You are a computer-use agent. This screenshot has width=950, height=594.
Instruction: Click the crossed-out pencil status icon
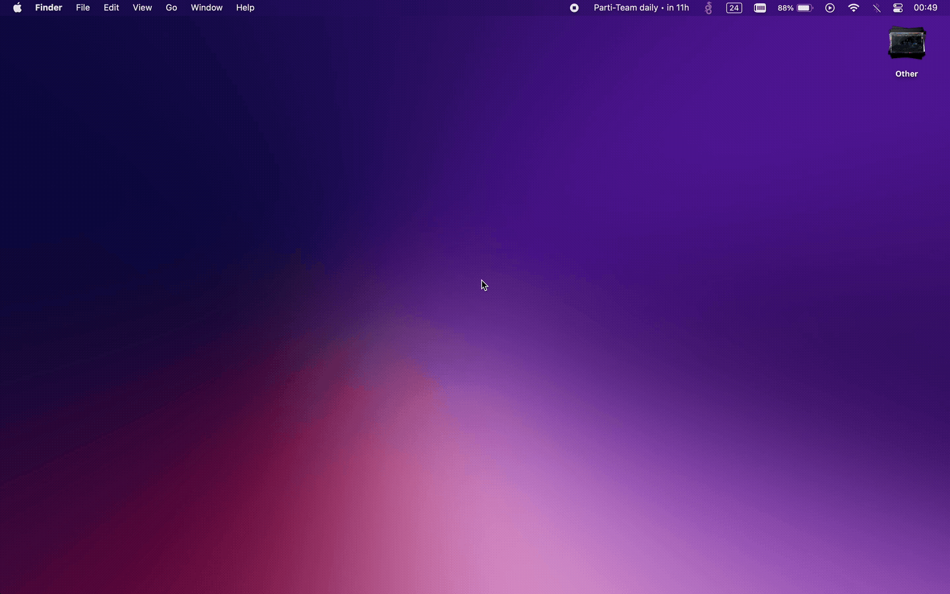877,8
